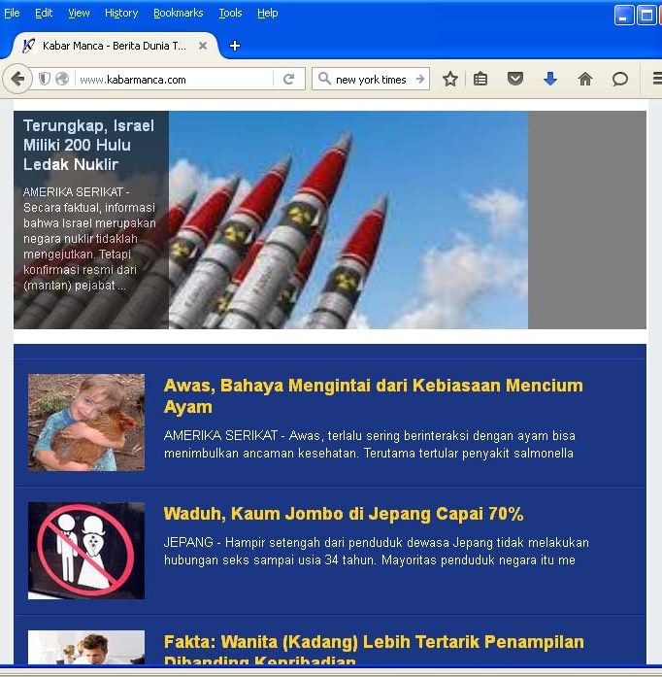
Task: Show bookmarks list icon
Action: click(x=480, y=79)
